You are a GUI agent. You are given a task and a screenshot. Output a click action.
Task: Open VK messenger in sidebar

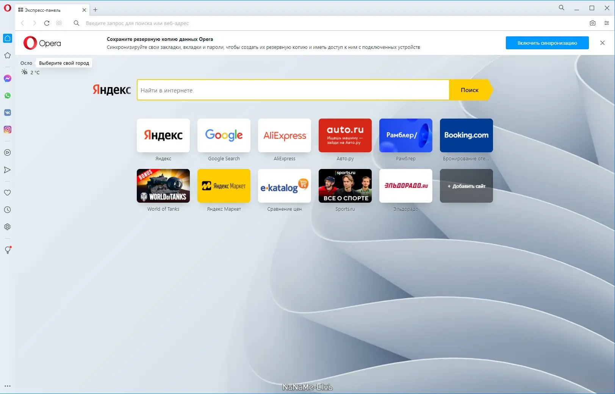8,113
